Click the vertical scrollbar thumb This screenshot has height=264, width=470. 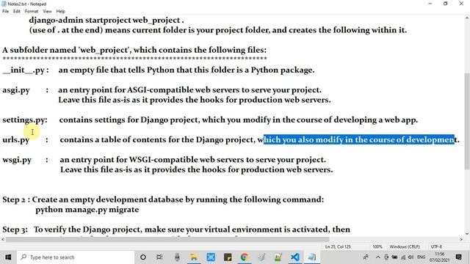coord(467,121)
